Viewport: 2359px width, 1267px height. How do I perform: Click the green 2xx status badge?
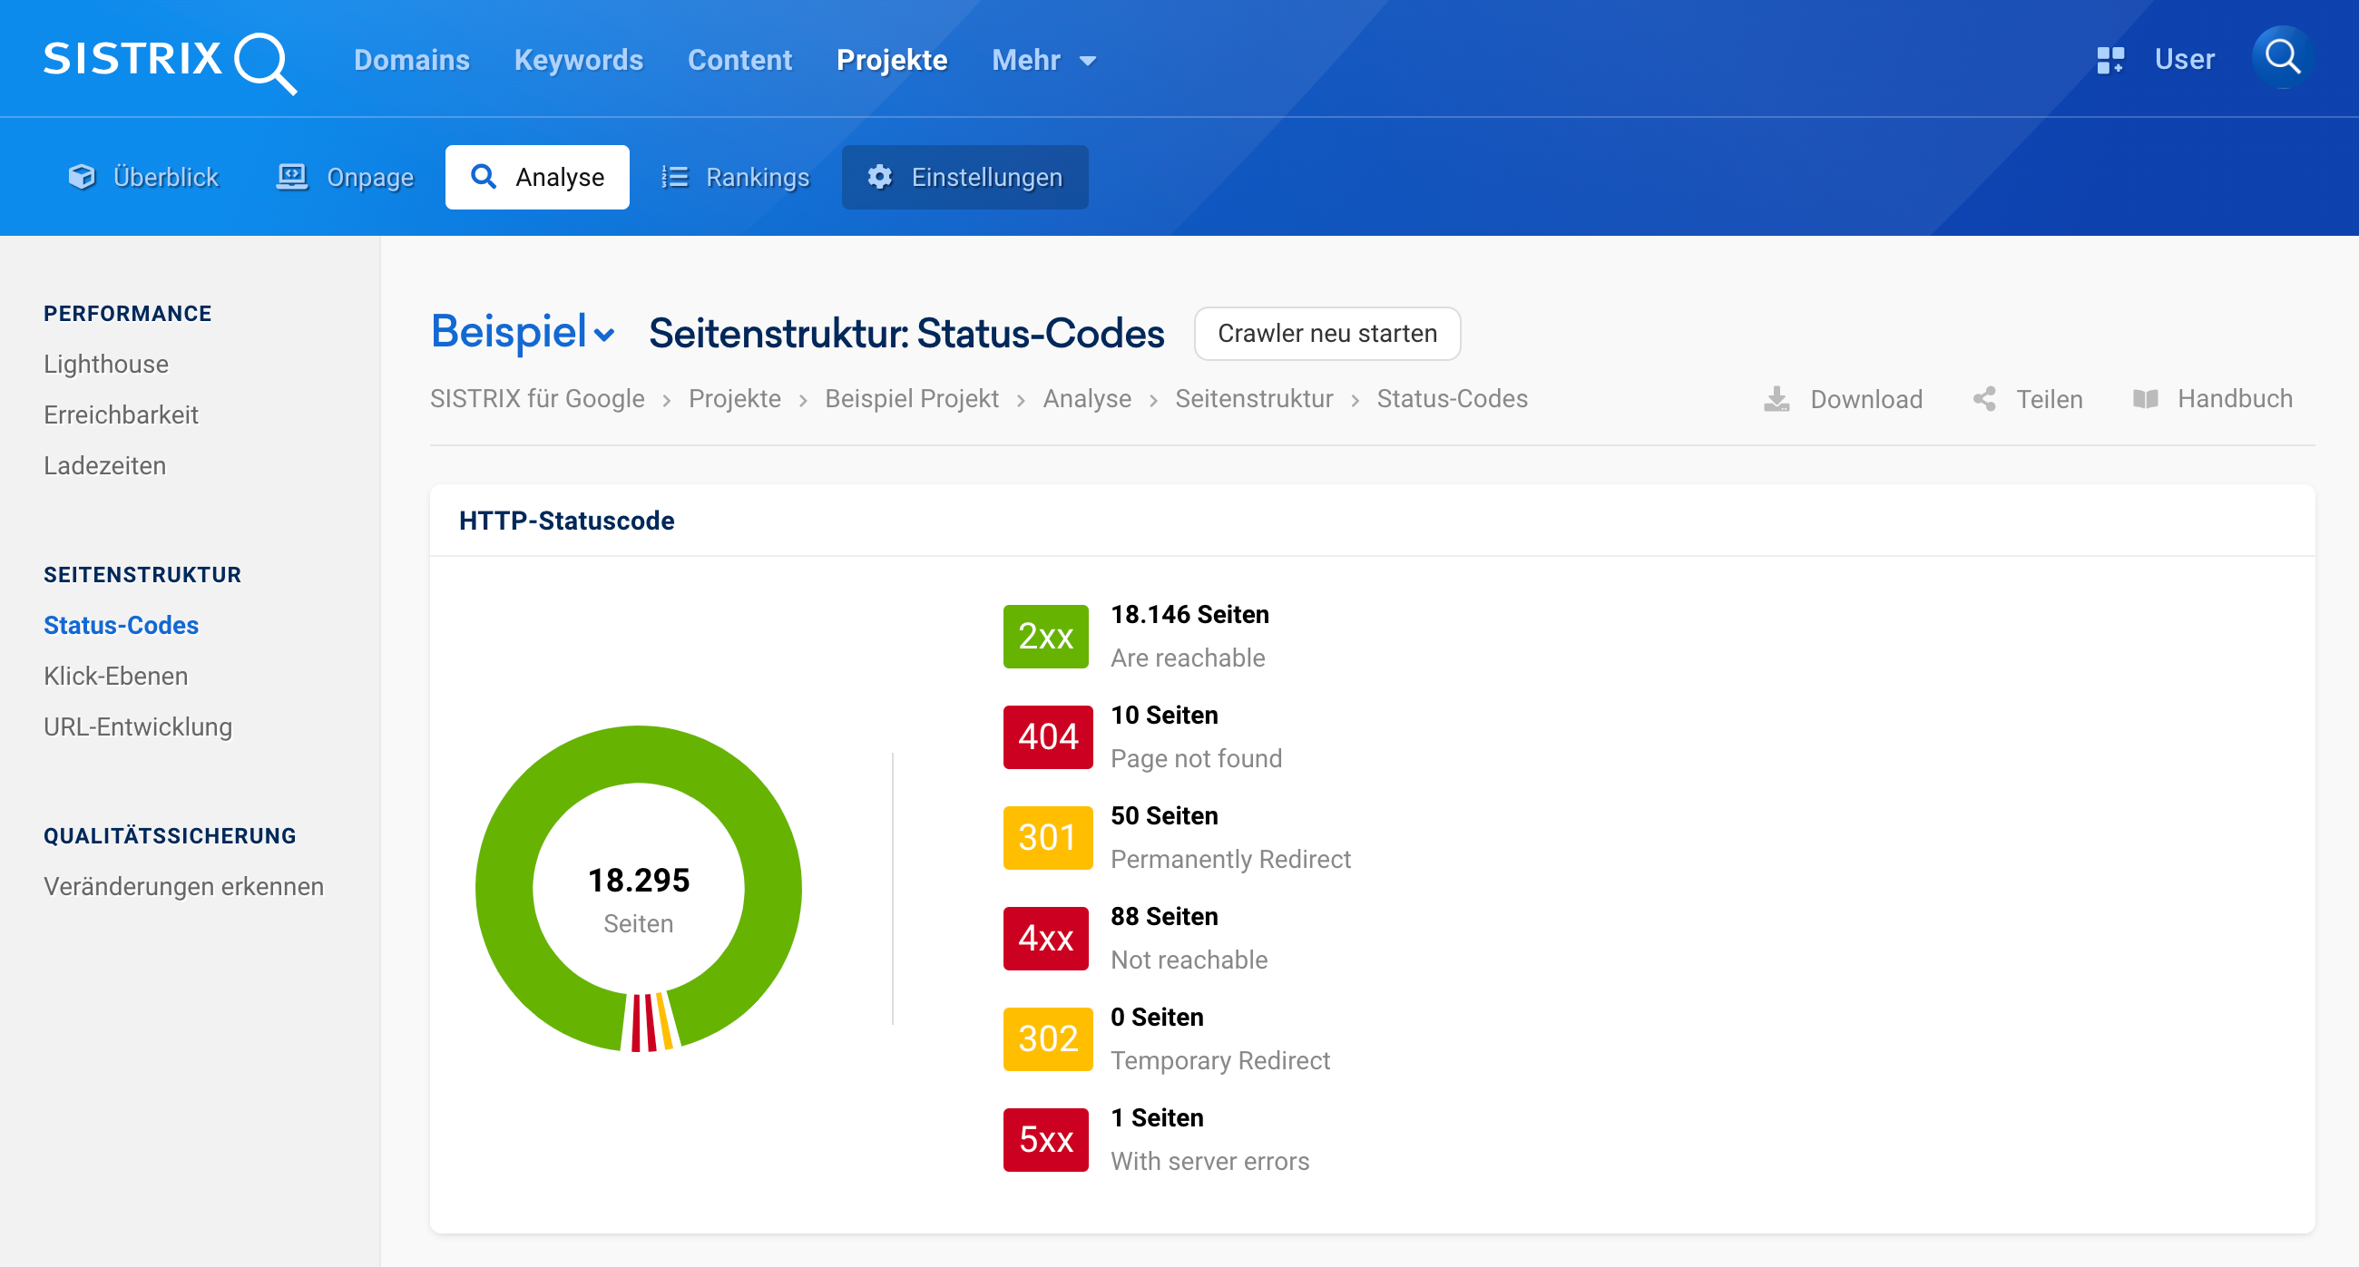(1045, 637)
